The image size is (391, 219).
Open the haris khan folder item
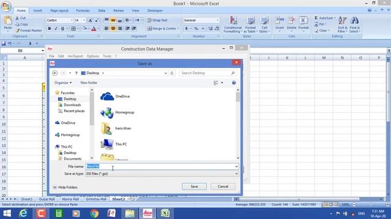[115, 128]
